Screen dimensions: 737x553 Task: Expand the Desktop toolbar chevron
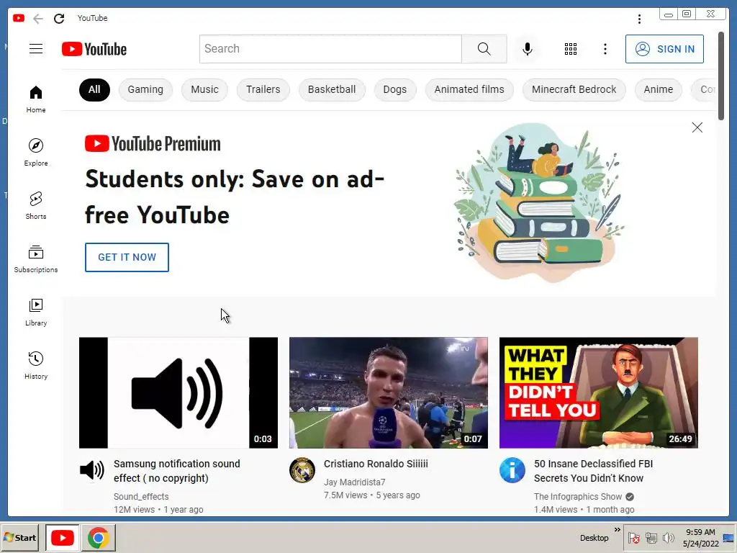pyautogui.click(x=617, y=529)
